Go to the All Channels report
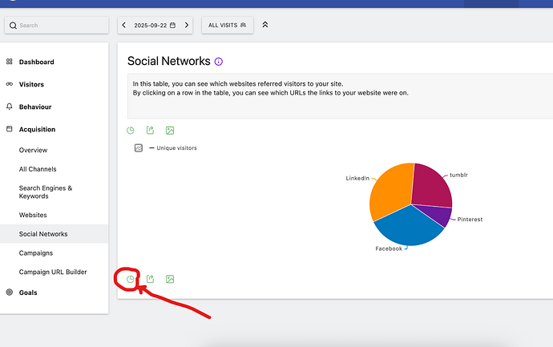This screenshot has height=347, width=553. 38,169
